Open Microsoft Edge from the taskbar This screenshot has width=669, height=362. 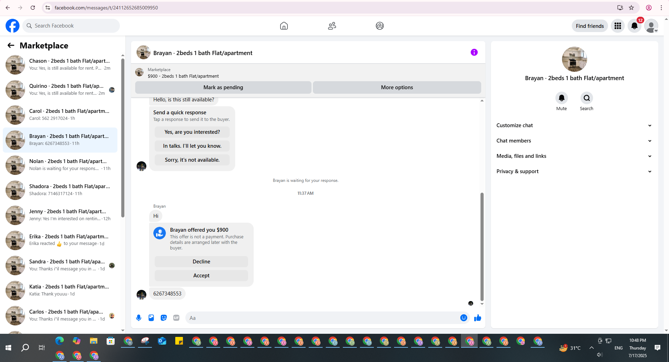pyautogui.click(x=60, y=341)
